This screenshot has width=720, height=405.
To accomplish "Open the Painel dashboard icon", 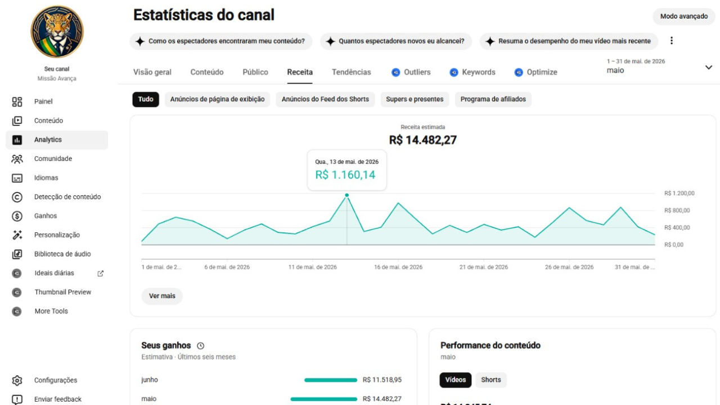I will (x=17, y=102).
